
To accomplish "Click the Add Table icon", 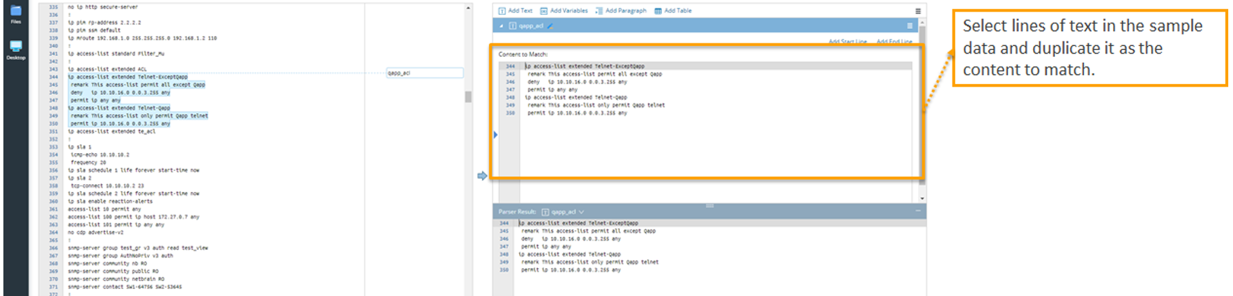I will [x=658, y=11].
